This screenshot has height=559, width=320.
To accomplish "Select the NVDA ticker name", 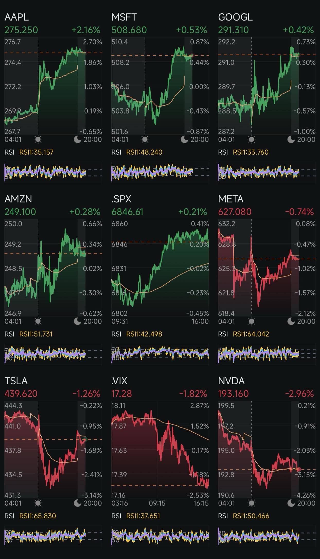I will click(231, 381).
